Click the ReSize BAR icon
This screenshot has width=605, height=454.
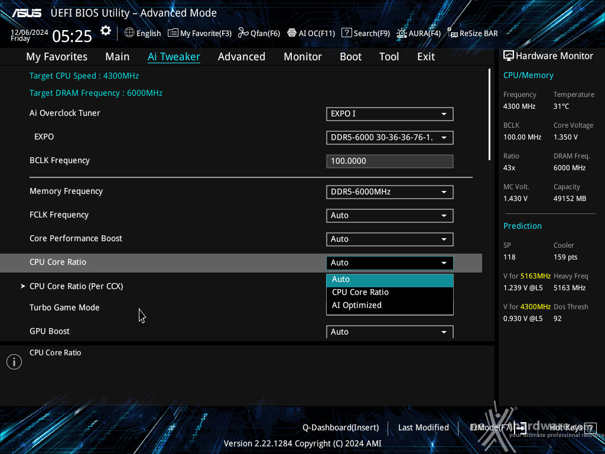click(452, 33)
